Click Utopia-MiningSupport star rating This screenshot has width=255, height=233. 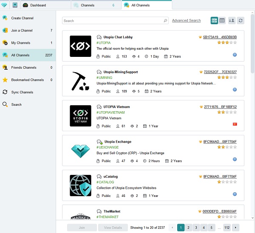(x=227, y=77)
